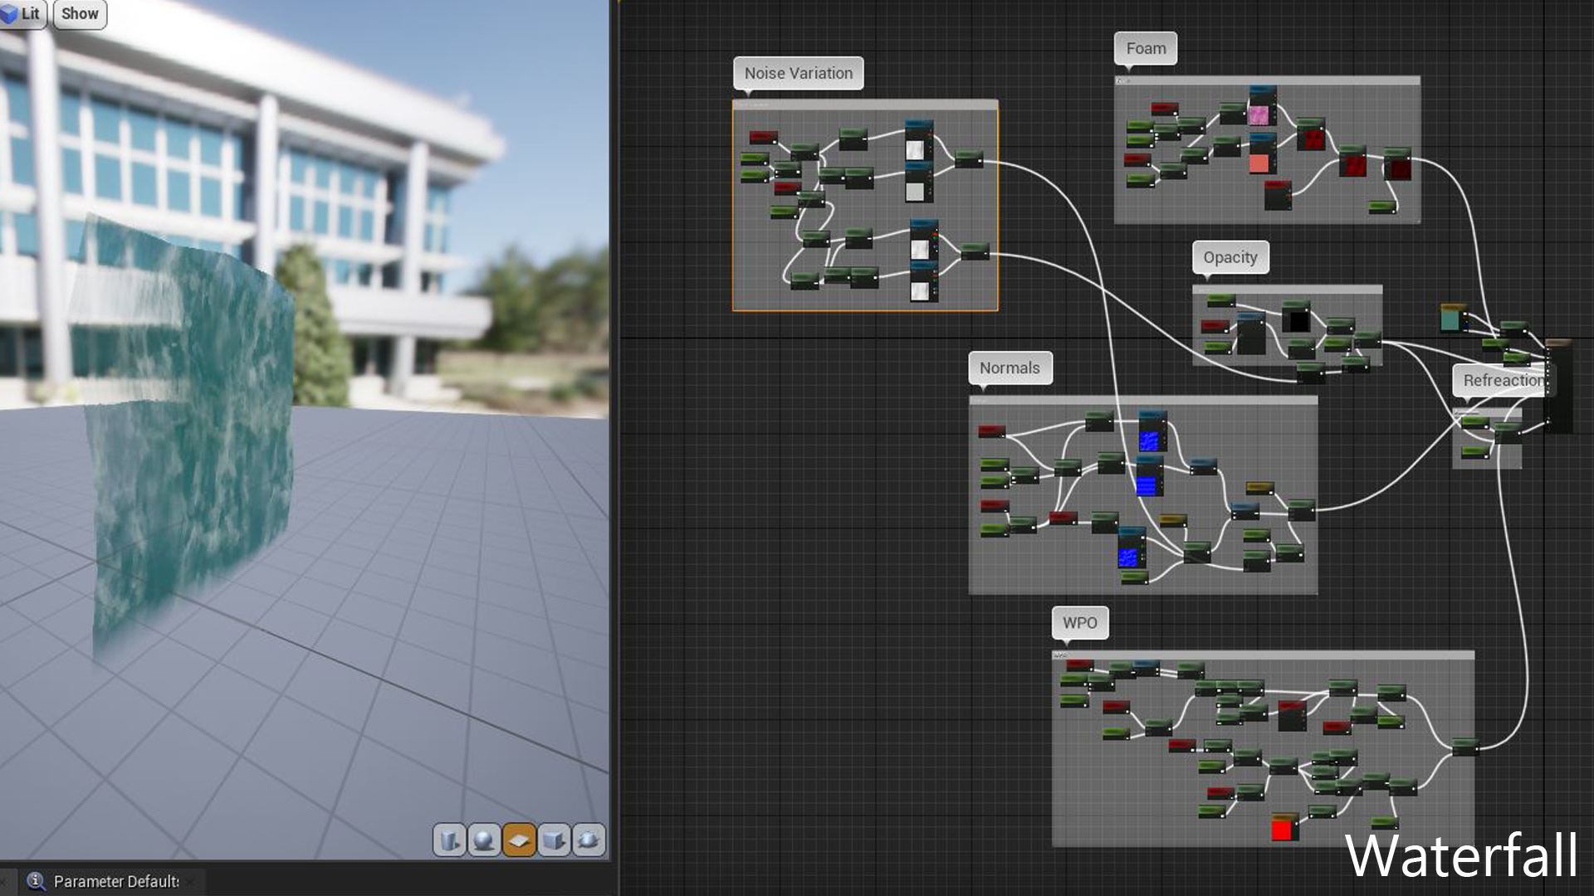Select the red color node in WPO group
This screenshot has height=896, width=1594.
click(x=1282, y=829)
